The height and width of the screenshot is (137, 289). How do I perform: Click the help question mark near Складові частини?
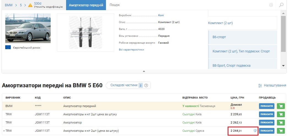point(146,85)
